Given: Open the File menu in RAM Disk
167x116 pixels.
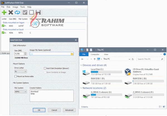Looking at the screenshot, I should pyautogui.click(x=3, y=7).
